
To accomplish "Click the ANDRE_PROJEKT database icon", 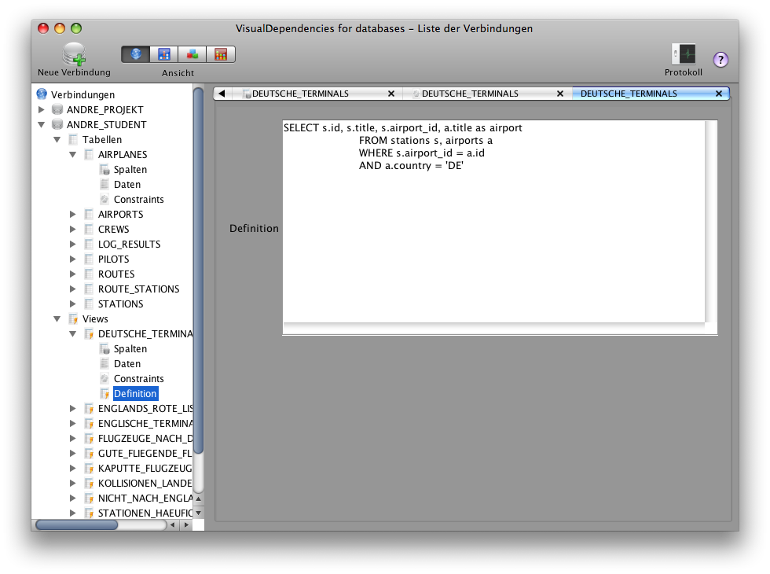I will 57,109.
